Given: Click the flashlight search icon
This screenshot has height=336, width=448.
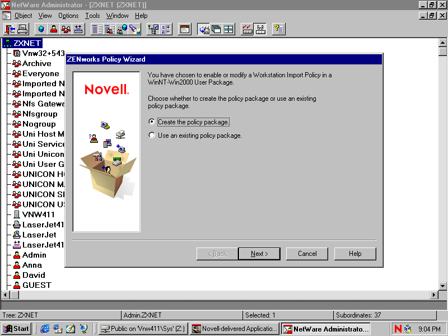Looking at the screenshot, I should (135, 29).
